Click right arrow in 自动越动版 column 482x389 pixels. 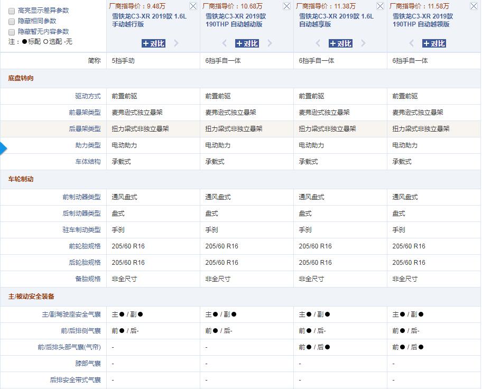[270, 43]
